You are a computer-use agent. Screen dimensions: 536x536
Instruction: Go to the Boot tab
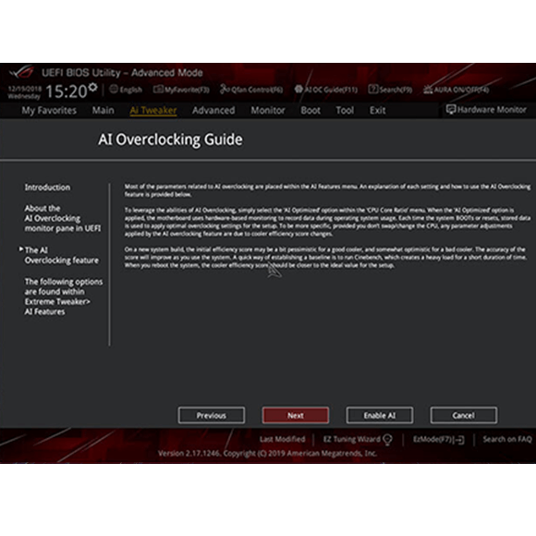click(x=311, y=110)
